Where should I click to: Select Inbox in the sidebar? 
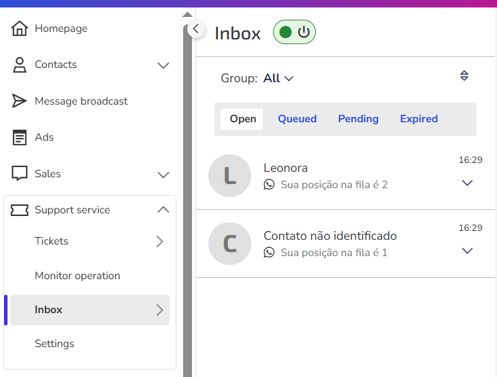90,310
